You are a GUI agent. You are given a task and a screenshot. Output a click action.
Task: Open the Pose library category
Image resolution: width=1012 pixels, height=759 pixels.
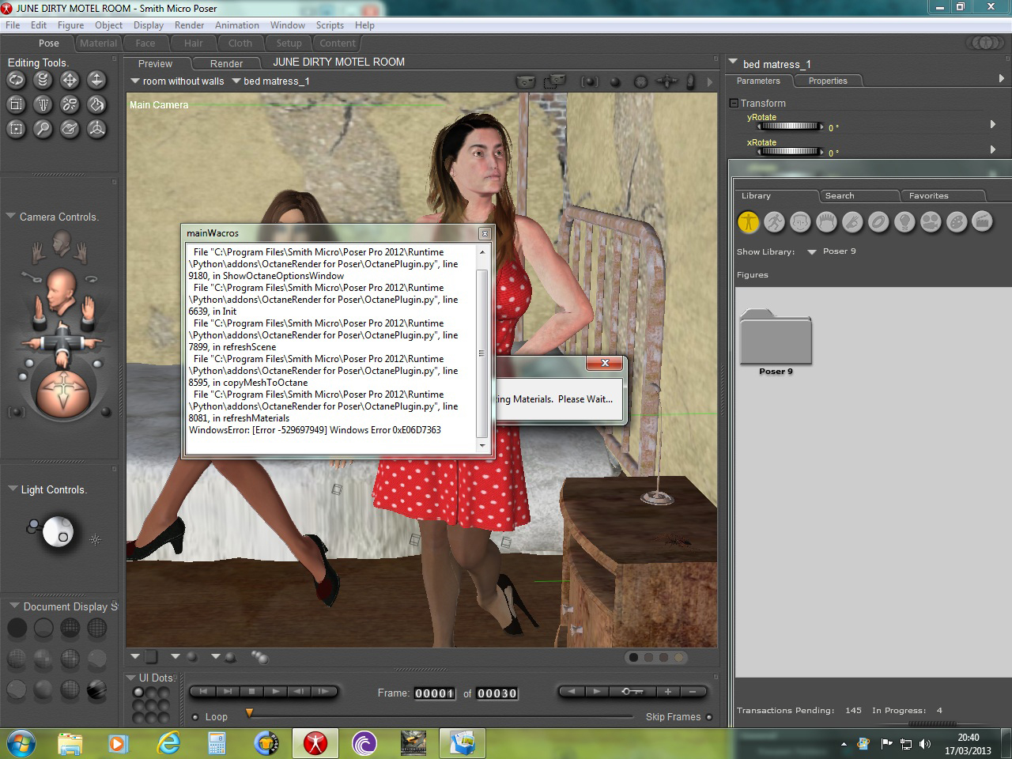pos(774,222)
